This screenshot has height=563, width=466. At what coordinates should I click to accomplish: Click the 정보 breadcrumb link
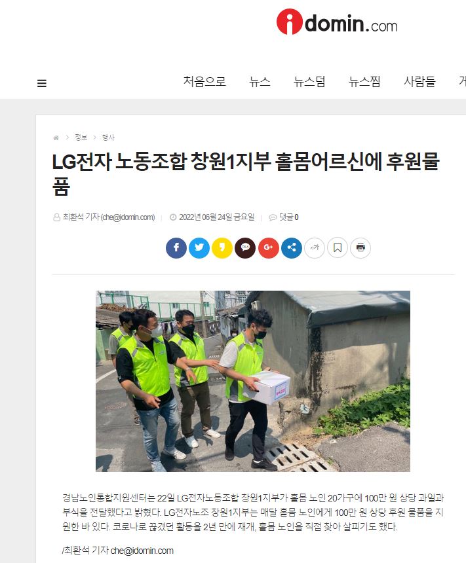click(81, 137)
